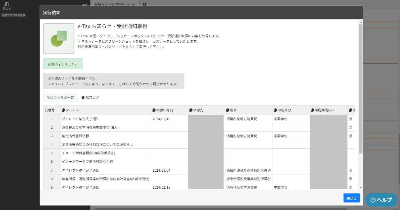The height and width of the screenshot is (210, 400).
Task: Click the dialog scrollbar up arrow
Action: click(361, 22)
